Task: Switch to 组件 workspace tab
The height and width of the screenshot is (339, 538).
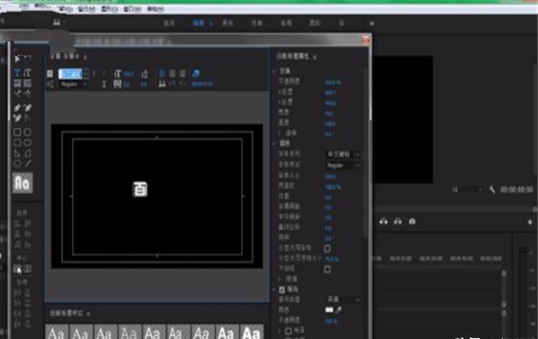Action: [169, 24]
